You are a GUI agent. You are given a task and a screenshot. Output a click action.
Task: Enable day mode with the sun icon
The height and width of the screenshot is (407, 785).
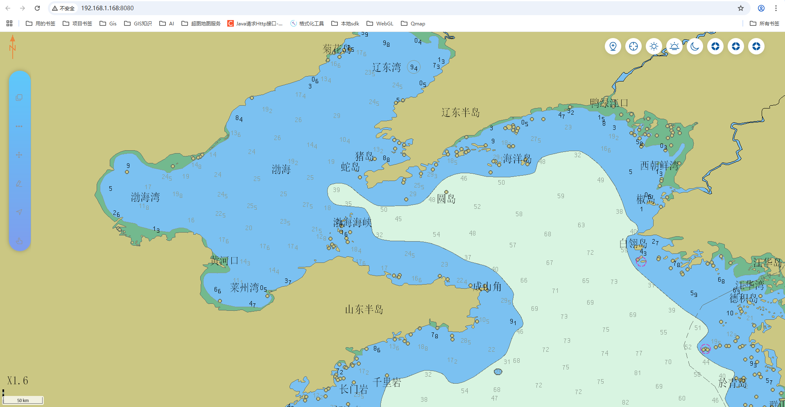[x=654, y=46]
